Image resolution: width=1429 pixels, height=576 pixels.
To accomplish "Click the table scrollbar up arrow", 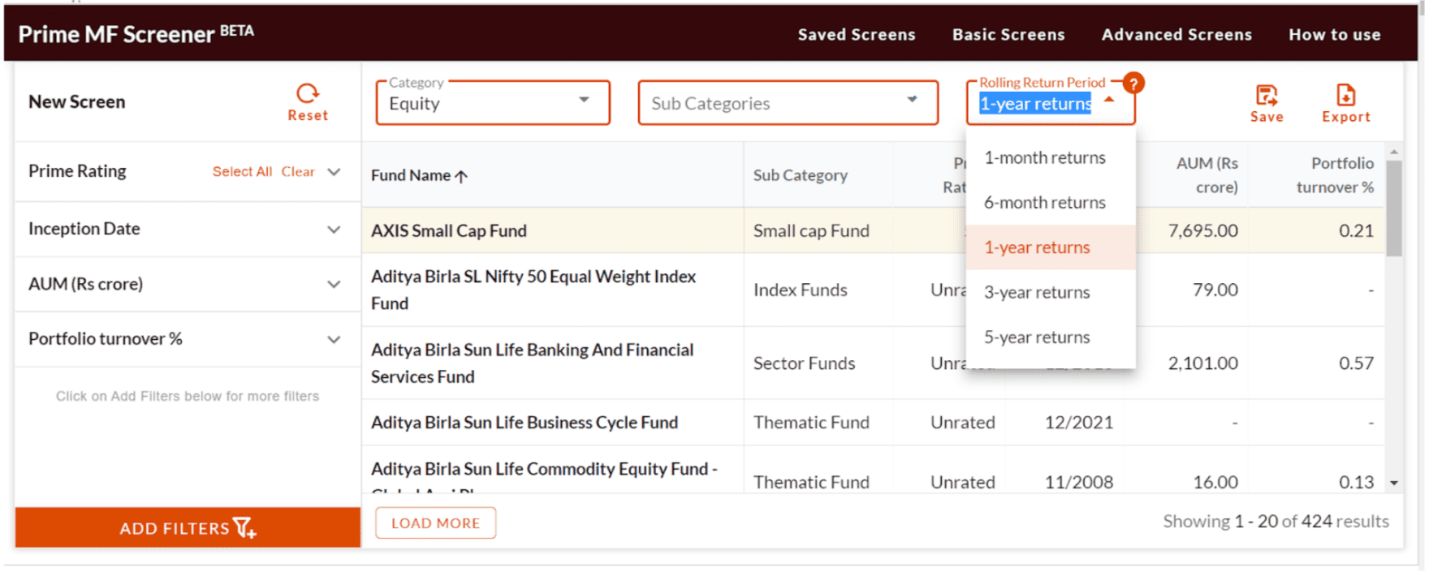I will pyautogui.click(x=1394, y=152).
